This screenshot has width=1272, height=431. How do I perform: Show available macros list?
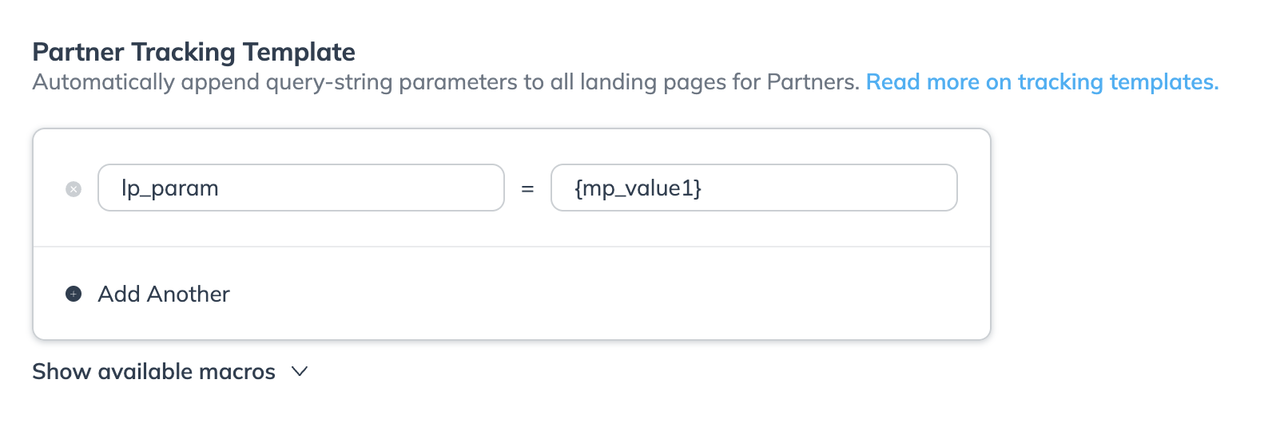point(153,371)
